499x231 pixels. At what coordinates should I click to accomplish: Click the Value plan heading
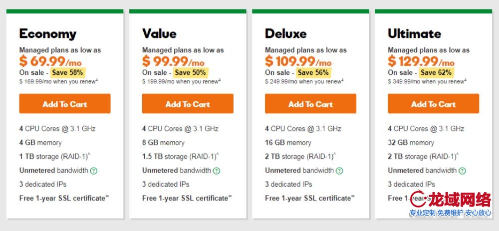coord(159,34)
